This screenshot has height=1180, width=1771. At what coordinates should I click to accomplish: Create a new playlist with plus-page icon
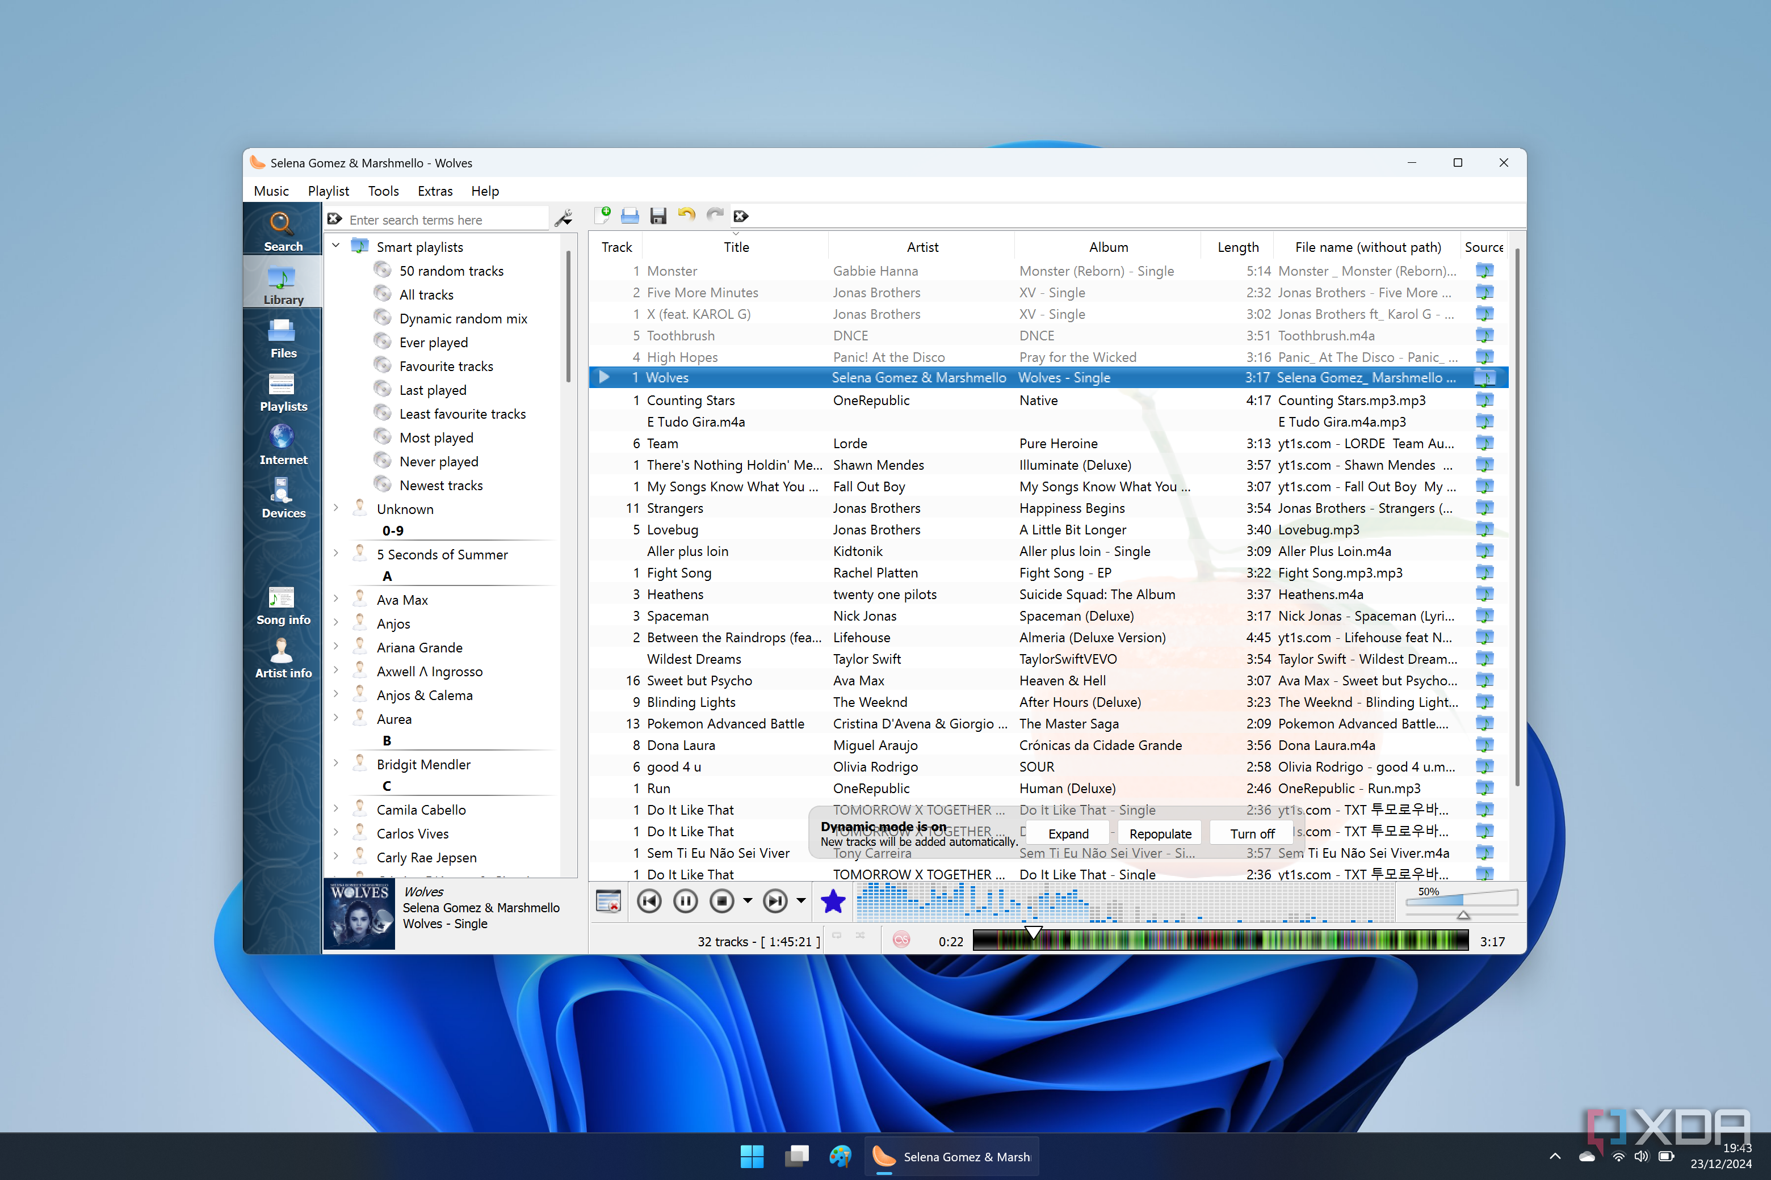point(602,216)
